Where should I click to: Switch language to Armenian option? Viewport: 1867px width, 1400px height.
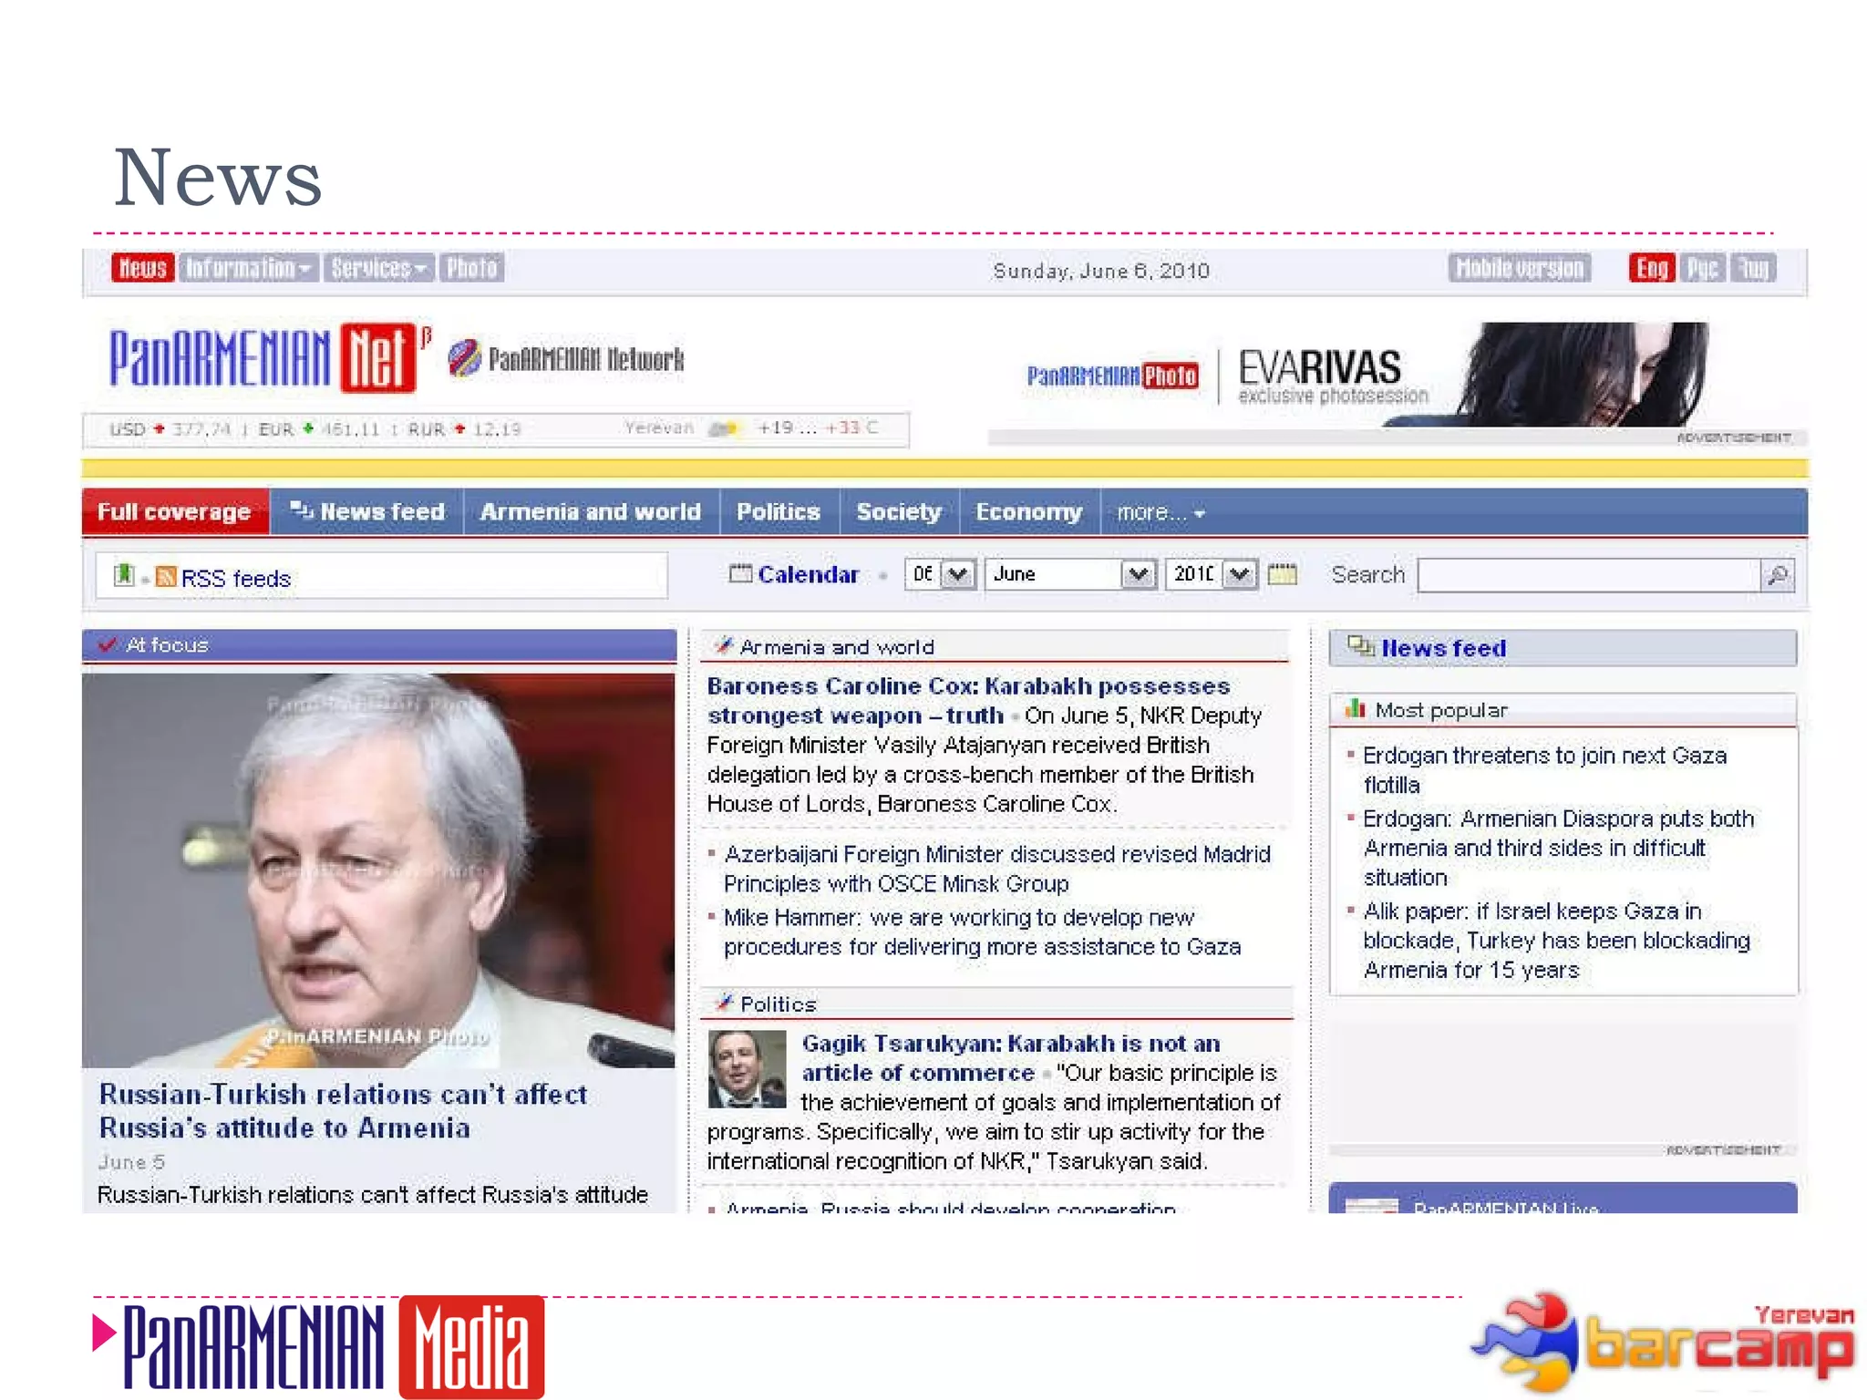pos(1753,268)
